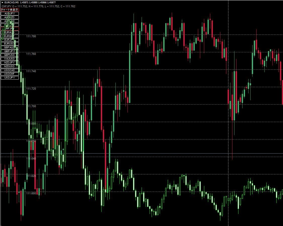Image resolution: width=283 pixels, height=226 pixels.
Task: Switch overlay to USDCHF
Action: point(10,74)
